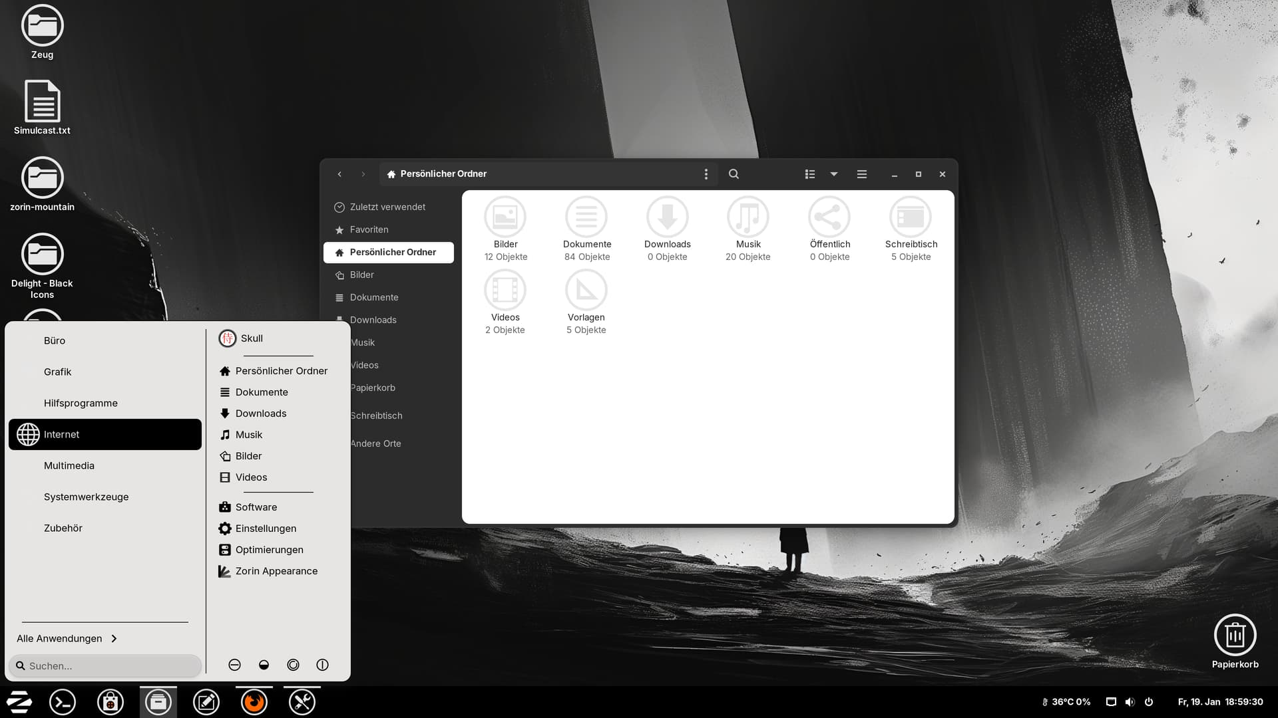
Task: Click the power off icon in the menu
Action: click(x=323, y=665)
